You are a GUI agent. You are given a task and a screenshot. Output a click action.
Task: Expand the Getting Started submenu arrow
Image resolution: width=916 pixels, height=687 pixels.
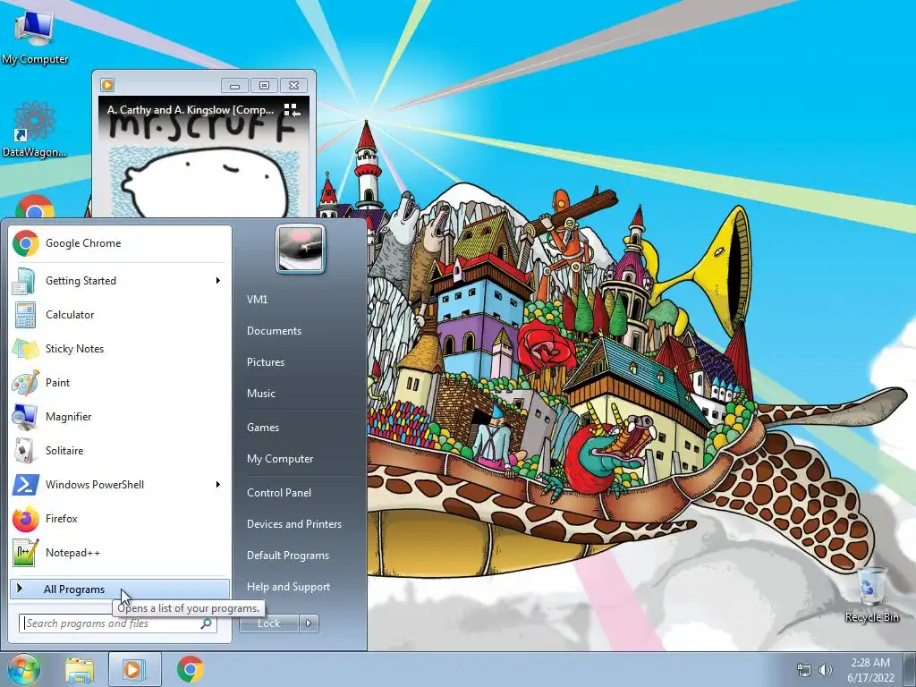click(x=218, y=281)
